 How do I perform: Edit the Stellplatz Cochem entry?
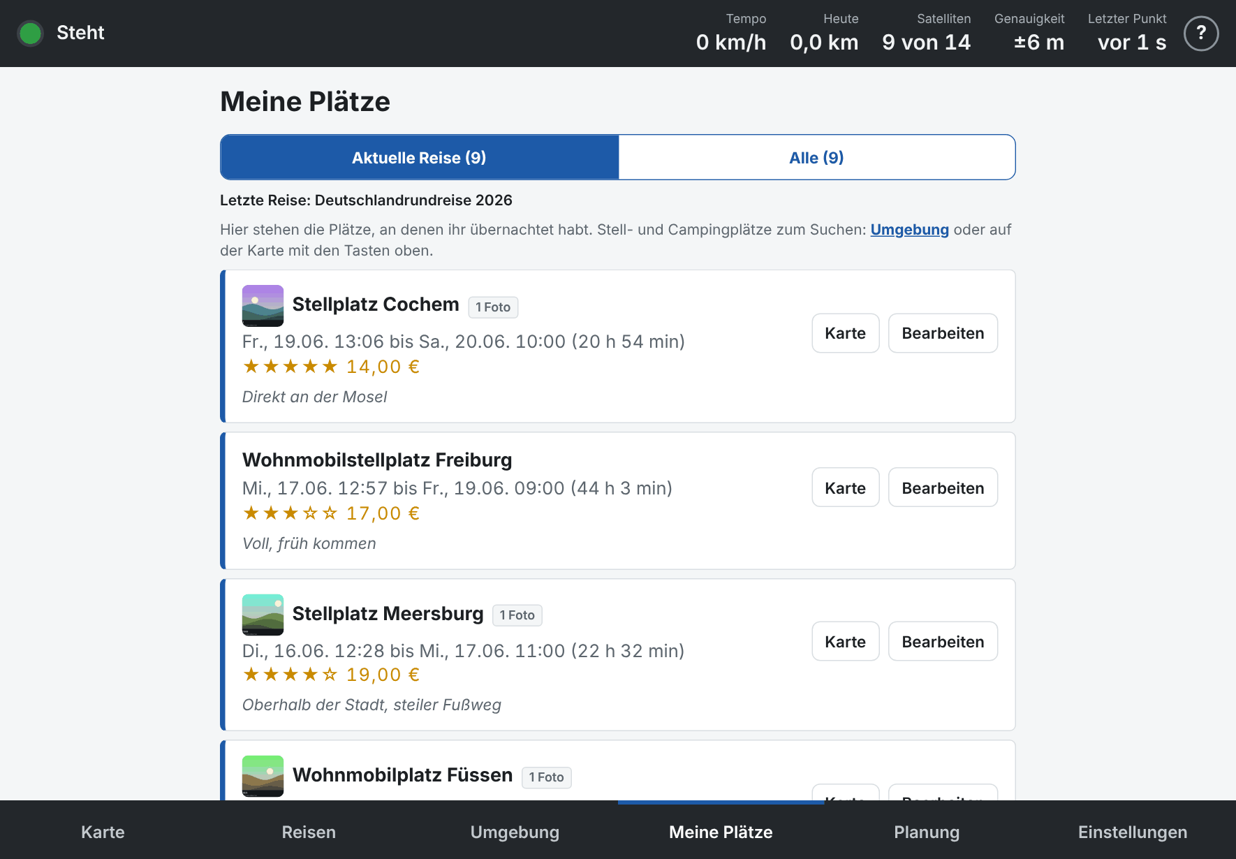tap(943, 333)
